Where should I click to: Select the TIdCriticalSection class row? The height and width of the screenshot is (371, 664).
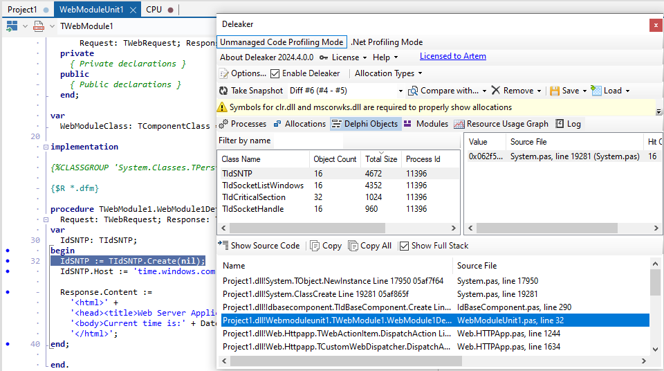point(338,197)
